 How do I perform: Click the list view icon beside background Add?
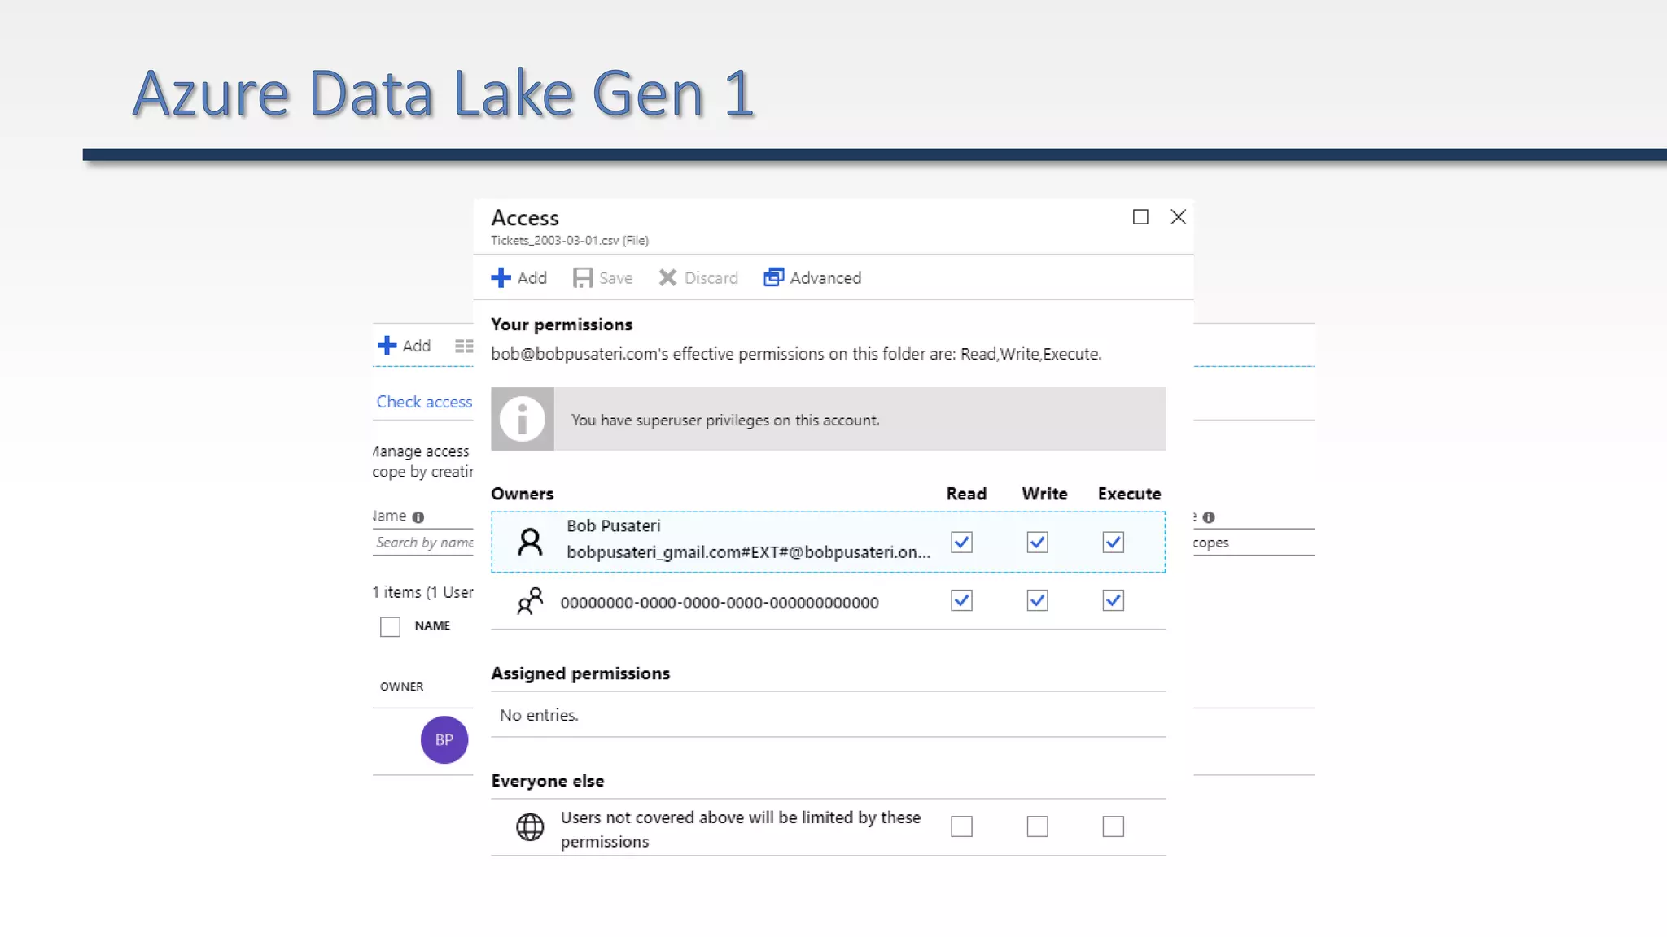click(x=463, y=346)
